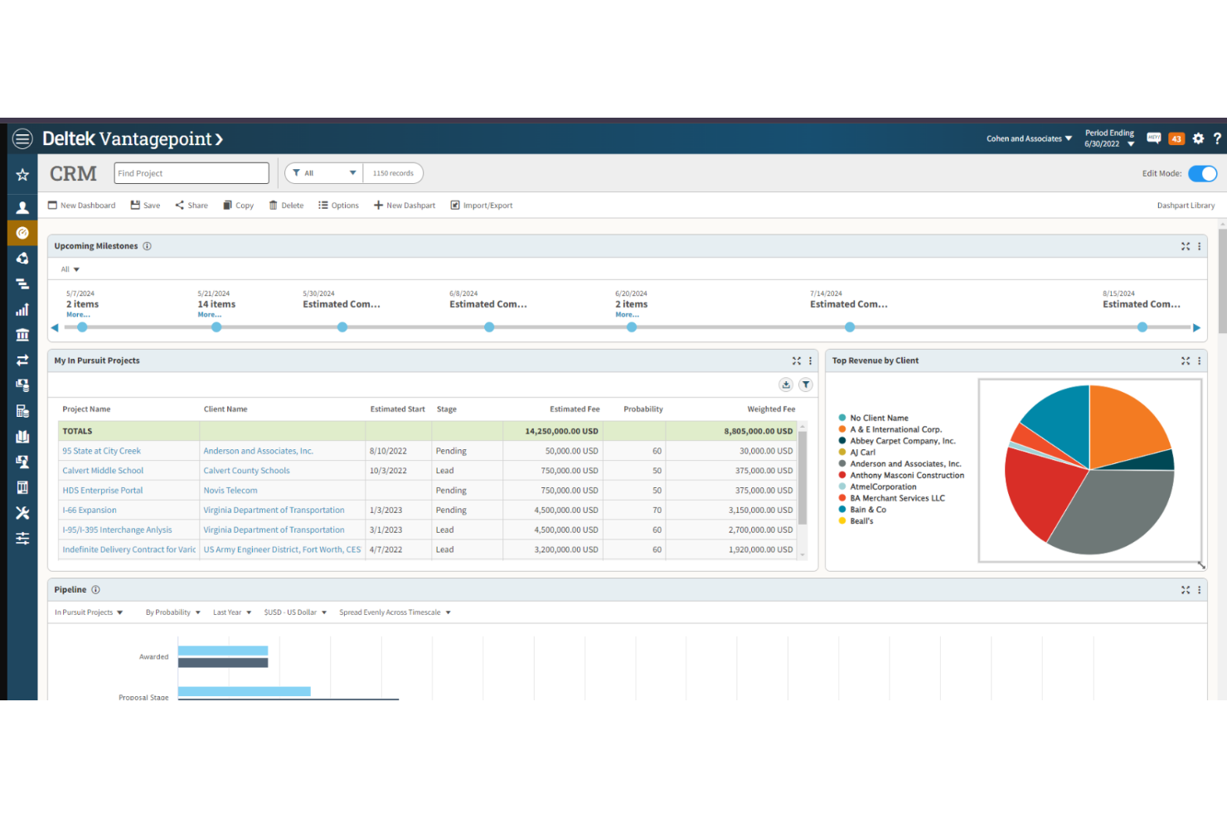Open the By Probability dropdown
Viewport: 1227px width, 818px height.
(173, 612)
